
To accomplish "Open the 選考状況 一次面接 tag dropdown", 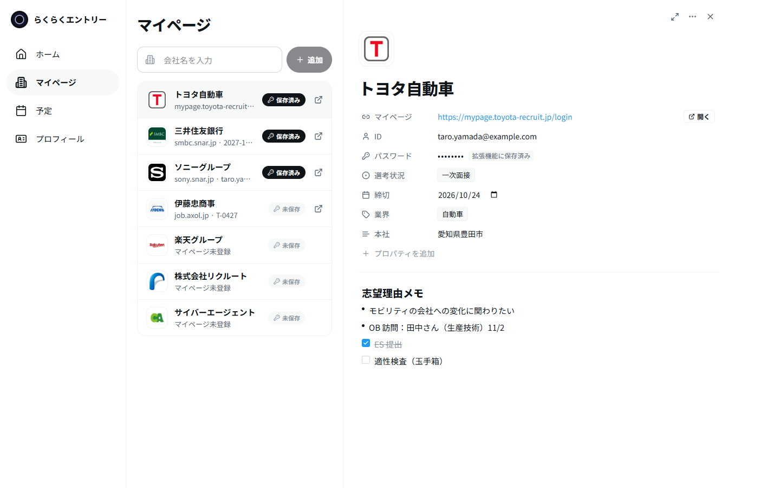I will click(x=456, y=175).
